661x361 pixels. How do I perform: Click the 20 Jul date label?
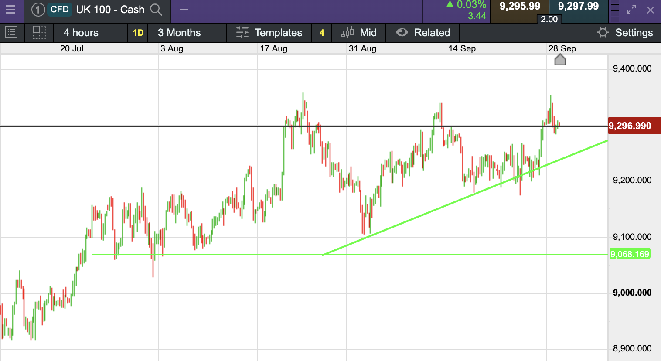coord(72,48)
